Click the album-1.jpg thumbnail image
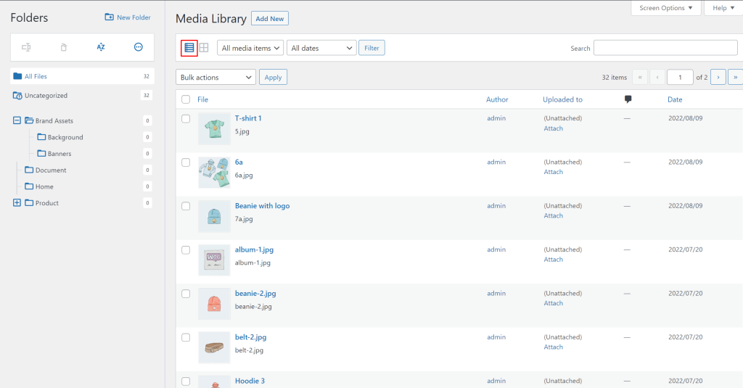Viewport: 743px width, 388px height. coord(214,260)
